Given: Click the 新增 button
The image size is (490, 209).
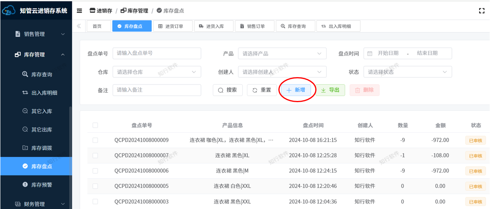Looking at the screenshot, I should click(296, 90).
